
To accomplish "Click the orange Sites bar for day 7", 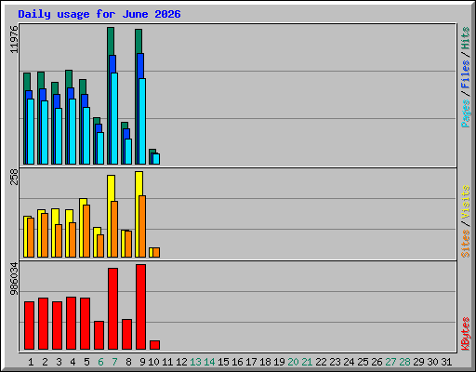I will click(x=114, y=229).
